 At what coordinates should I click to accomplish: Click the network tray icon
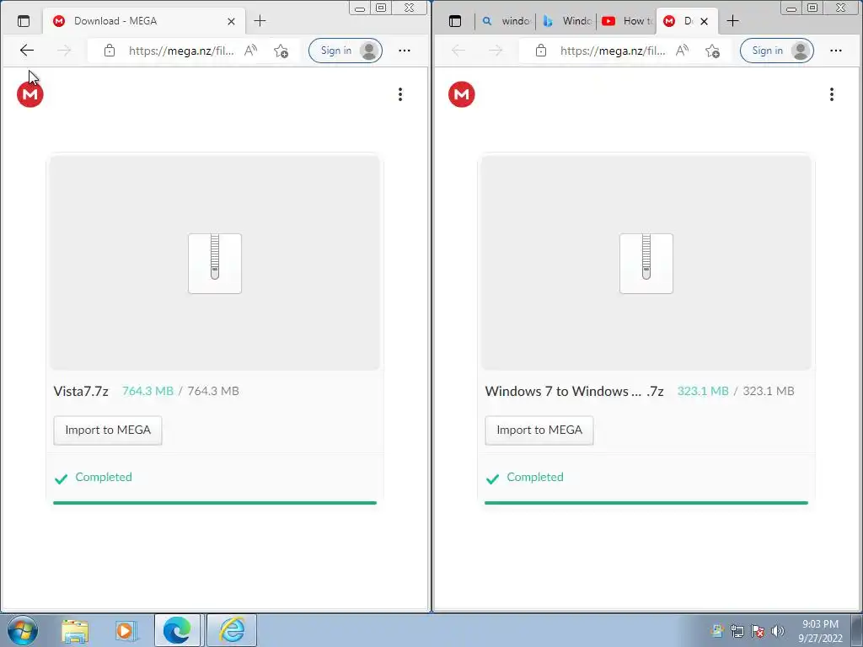[x=737, y=631]
